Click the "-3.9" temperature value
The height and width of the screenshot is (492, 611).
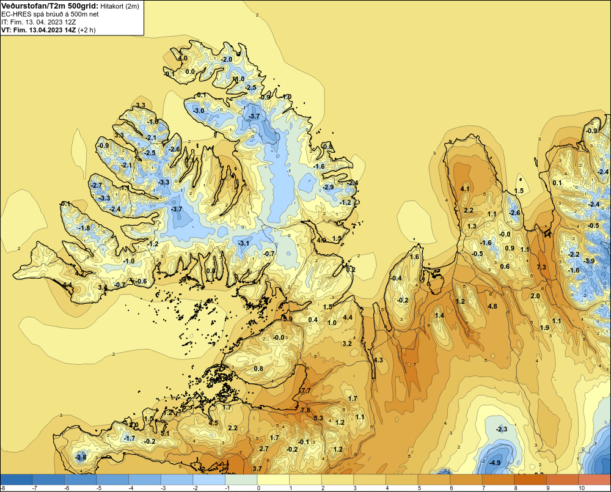point(590,261)
